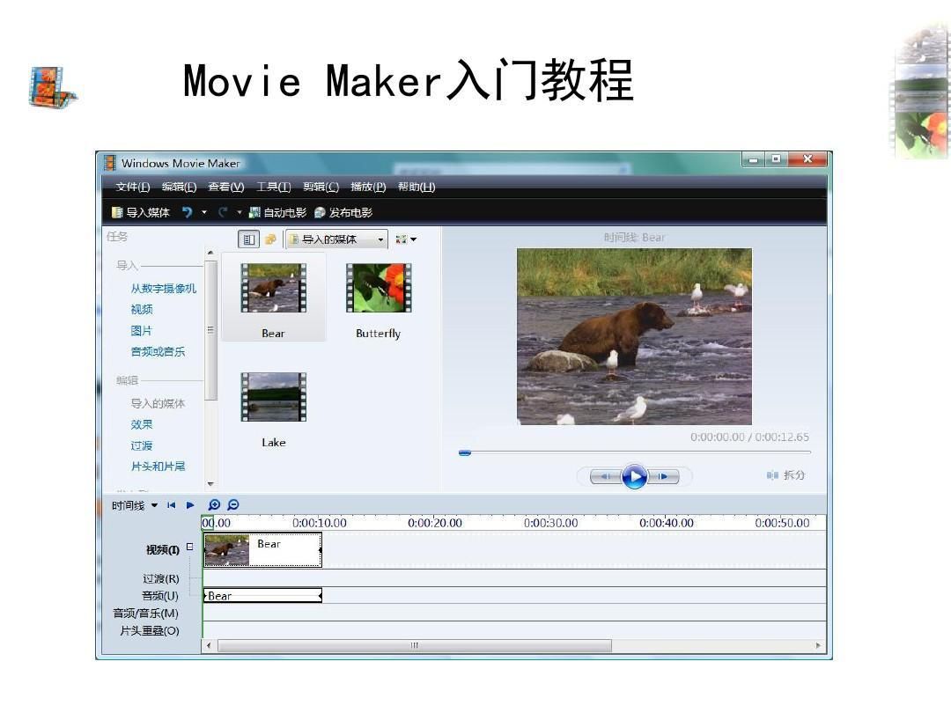Click the zoom in timeline icon

(x=214, y=505)
